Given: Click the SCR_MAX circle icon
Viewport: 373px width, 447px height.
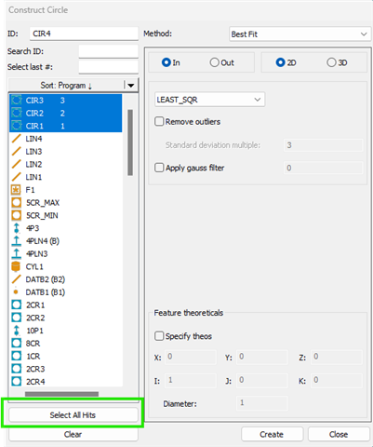Looking at the screenshot, I should click(17, 203).
